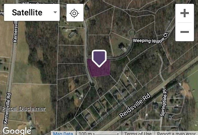Click the cul-de-sac south of the purple parcel

(93, 84)
